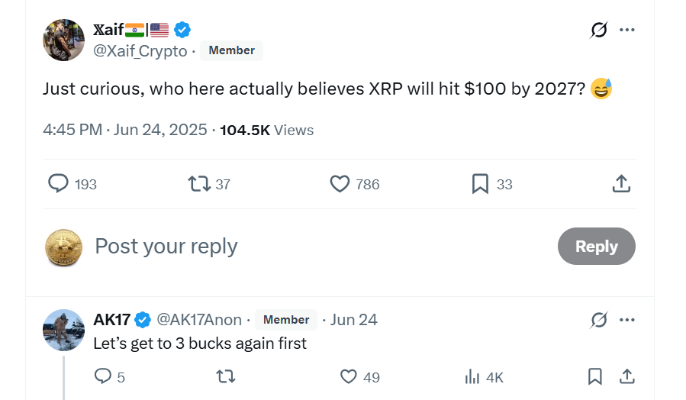Open the @Xaif_Crypto profile handle
Screen dimensions: 686x400
[140, 50]
